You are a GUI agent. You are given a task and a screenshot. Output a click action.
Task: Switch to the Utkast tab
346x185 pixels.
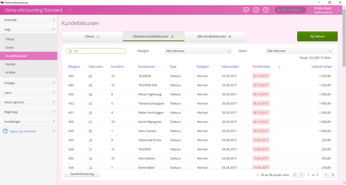[92, 36]
